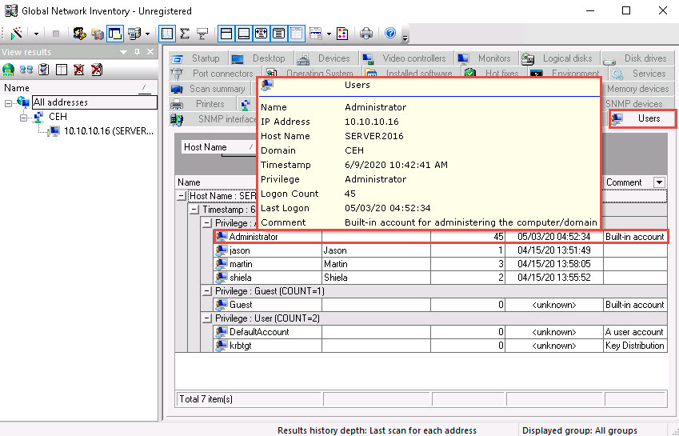Collapse the CEH tree node

click(x=23, y=118)
